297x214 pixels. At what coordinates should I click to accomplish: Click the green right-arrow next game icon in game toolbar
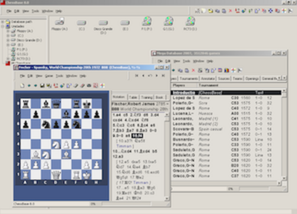[x=36, y=85]
